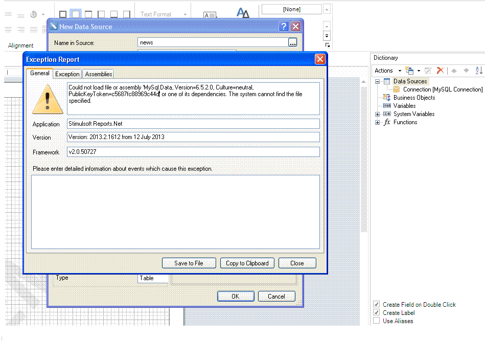Click the Version field showing 2013.2.1612
The image size is (485, 341).
pyautogui.click(x=193, y=137)
